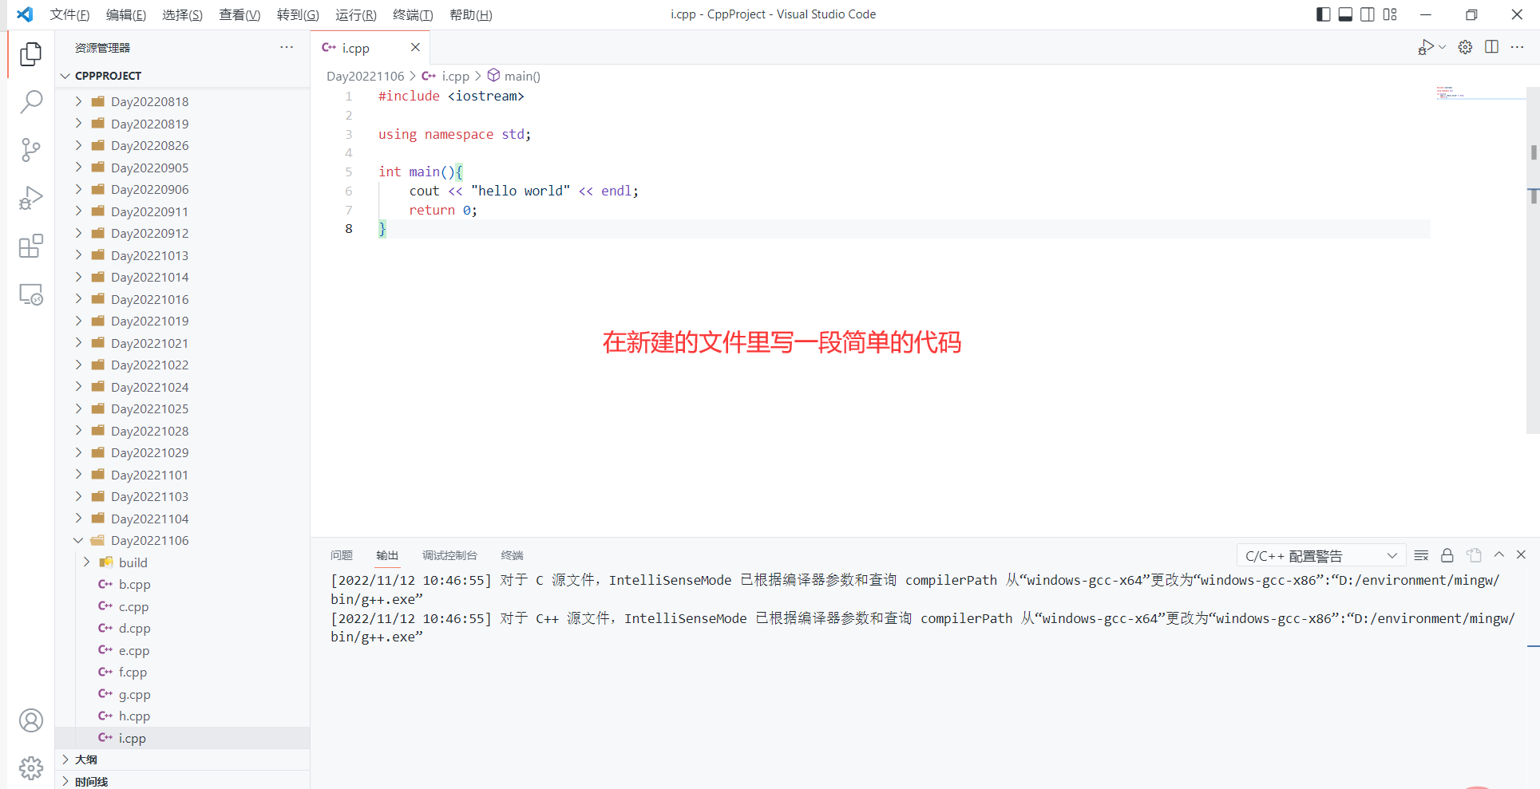Expand the Day20221104 folder
Viewport: 1540px width, 789px height.
[182, 519]
